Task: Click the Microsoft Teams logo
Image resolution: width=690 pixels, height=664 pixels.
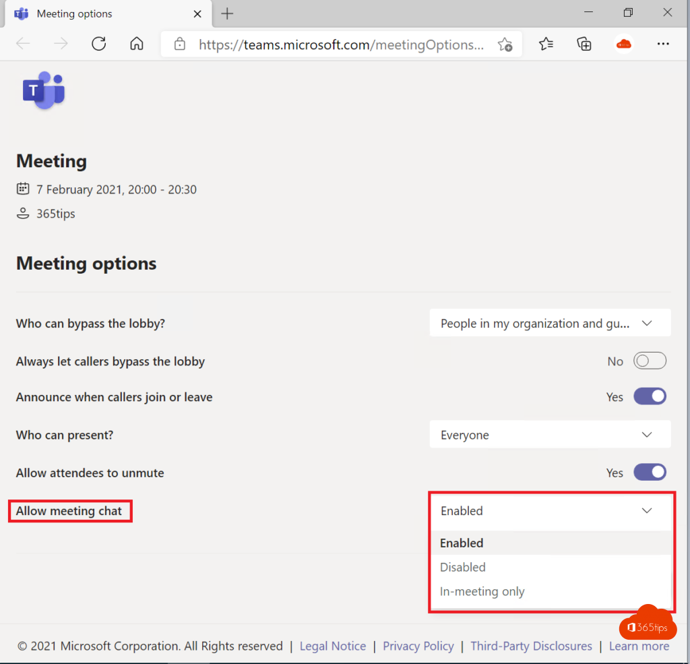Action: pos(44,90)
